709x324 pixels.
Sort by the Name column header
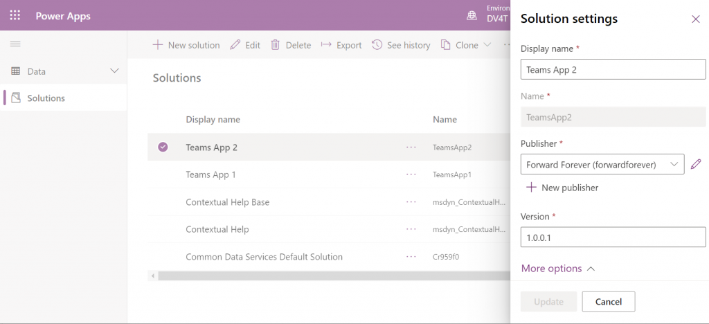pos(445,119)
